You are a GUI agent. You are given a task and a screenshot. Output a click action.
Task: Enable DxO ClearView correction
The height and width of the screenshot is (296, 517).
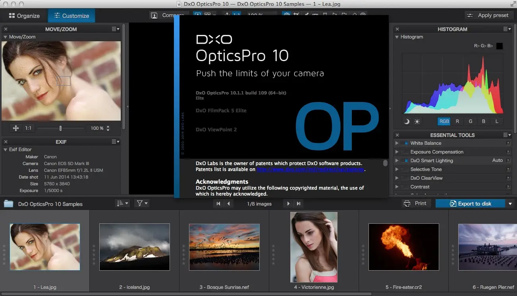coord(405,178)
